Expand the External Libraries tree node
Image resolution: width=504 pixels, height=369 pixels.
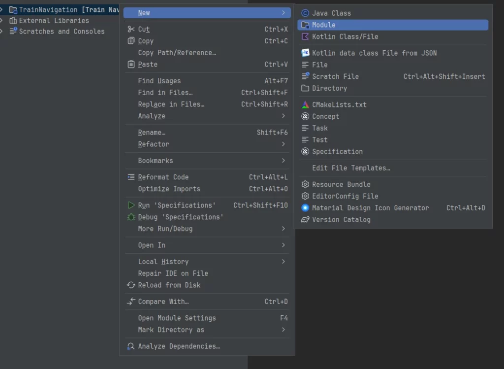pos(2,21)
